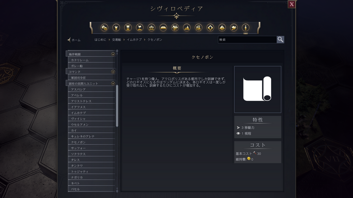Select ナガリカ in the list
Image resolution: width=353 pixels, height=198 pixels.
click(x=92, y=177)
